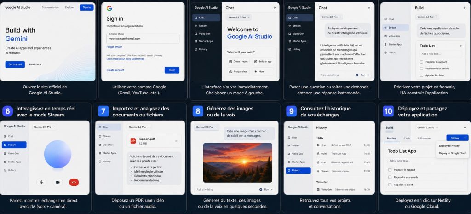Click the sparkle icon in the Deploy panel header
Viewport: 471px width, 214px height.
pos(465,128)
